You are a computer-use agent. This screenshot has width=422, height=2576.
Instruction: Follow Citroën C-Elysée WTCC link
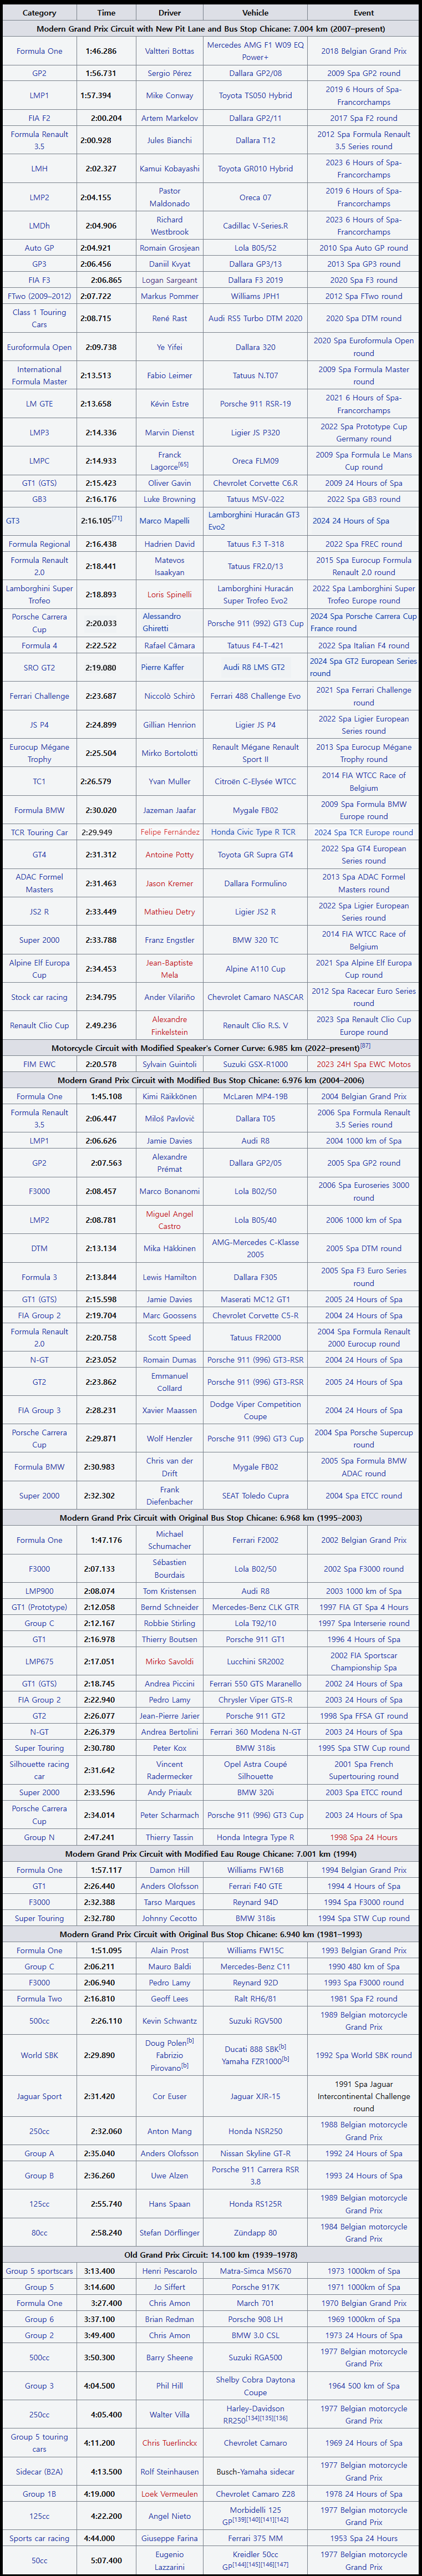click(255, 781)
